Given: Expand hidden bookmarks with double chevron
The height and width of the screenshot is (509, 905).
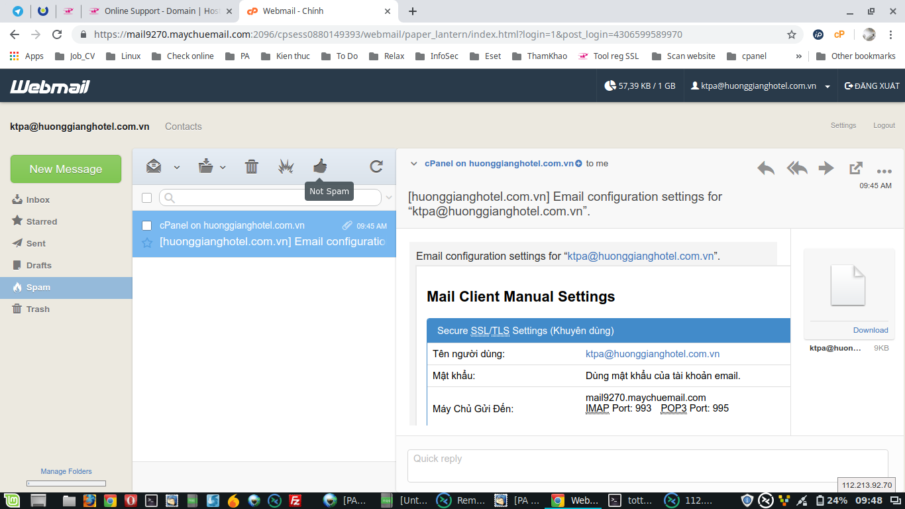Looking at the screenshot, I should coord(798,56).
